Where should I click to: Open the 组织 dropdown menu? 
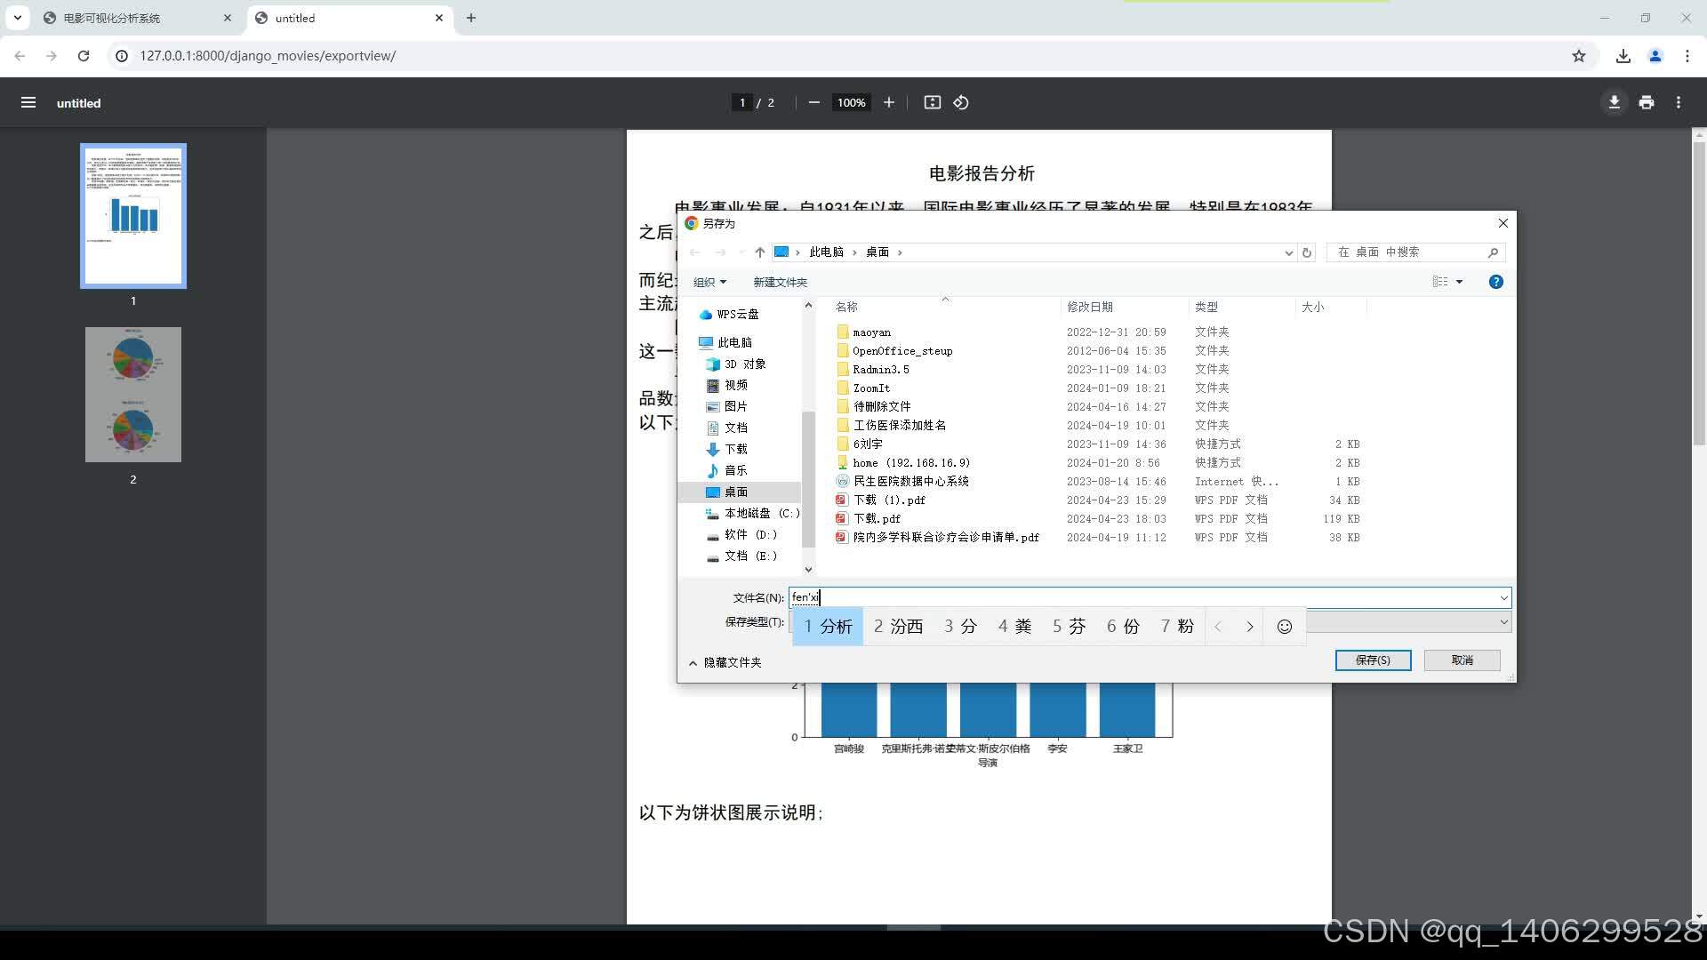point(709,282)
